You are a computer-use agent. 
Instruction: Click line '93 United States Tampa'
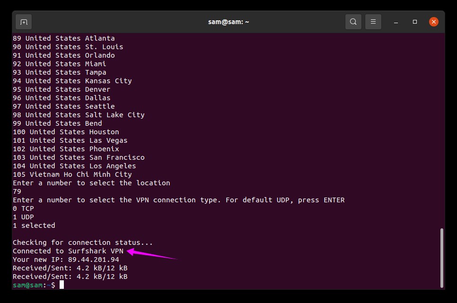[x=60, y=72]
